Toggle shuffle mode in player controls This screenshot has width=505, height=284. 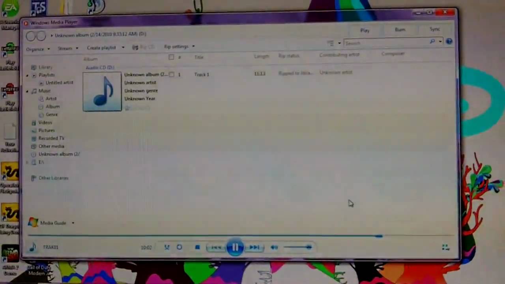[167, 247]
